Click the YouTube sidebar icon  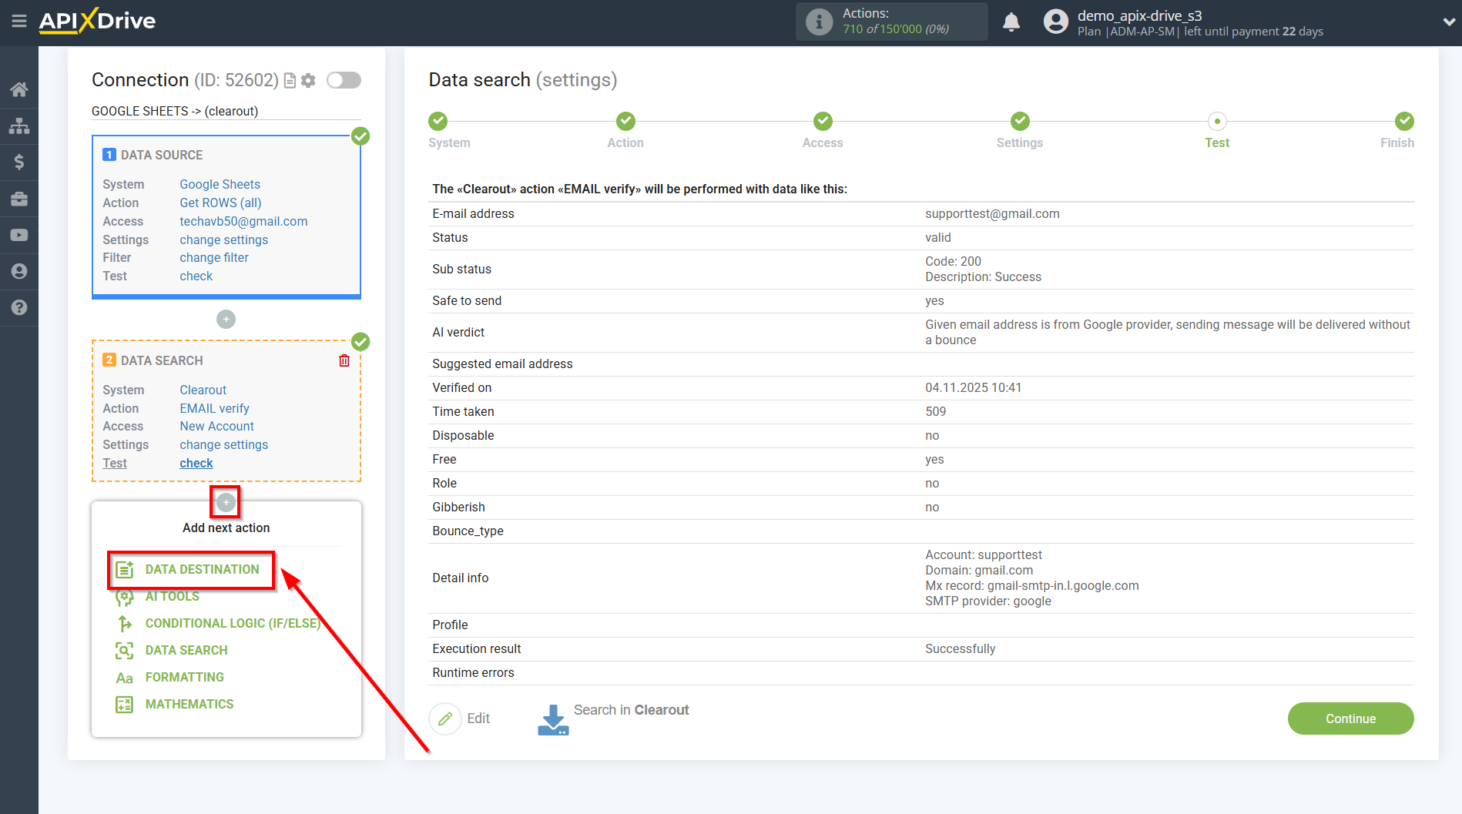19,235
